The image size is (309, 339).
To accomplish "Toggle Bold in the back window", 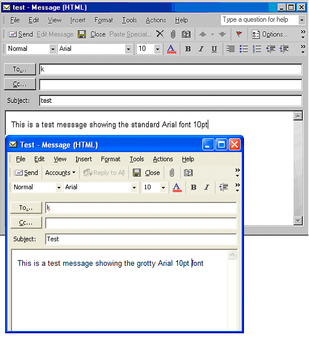I will 188,49.
